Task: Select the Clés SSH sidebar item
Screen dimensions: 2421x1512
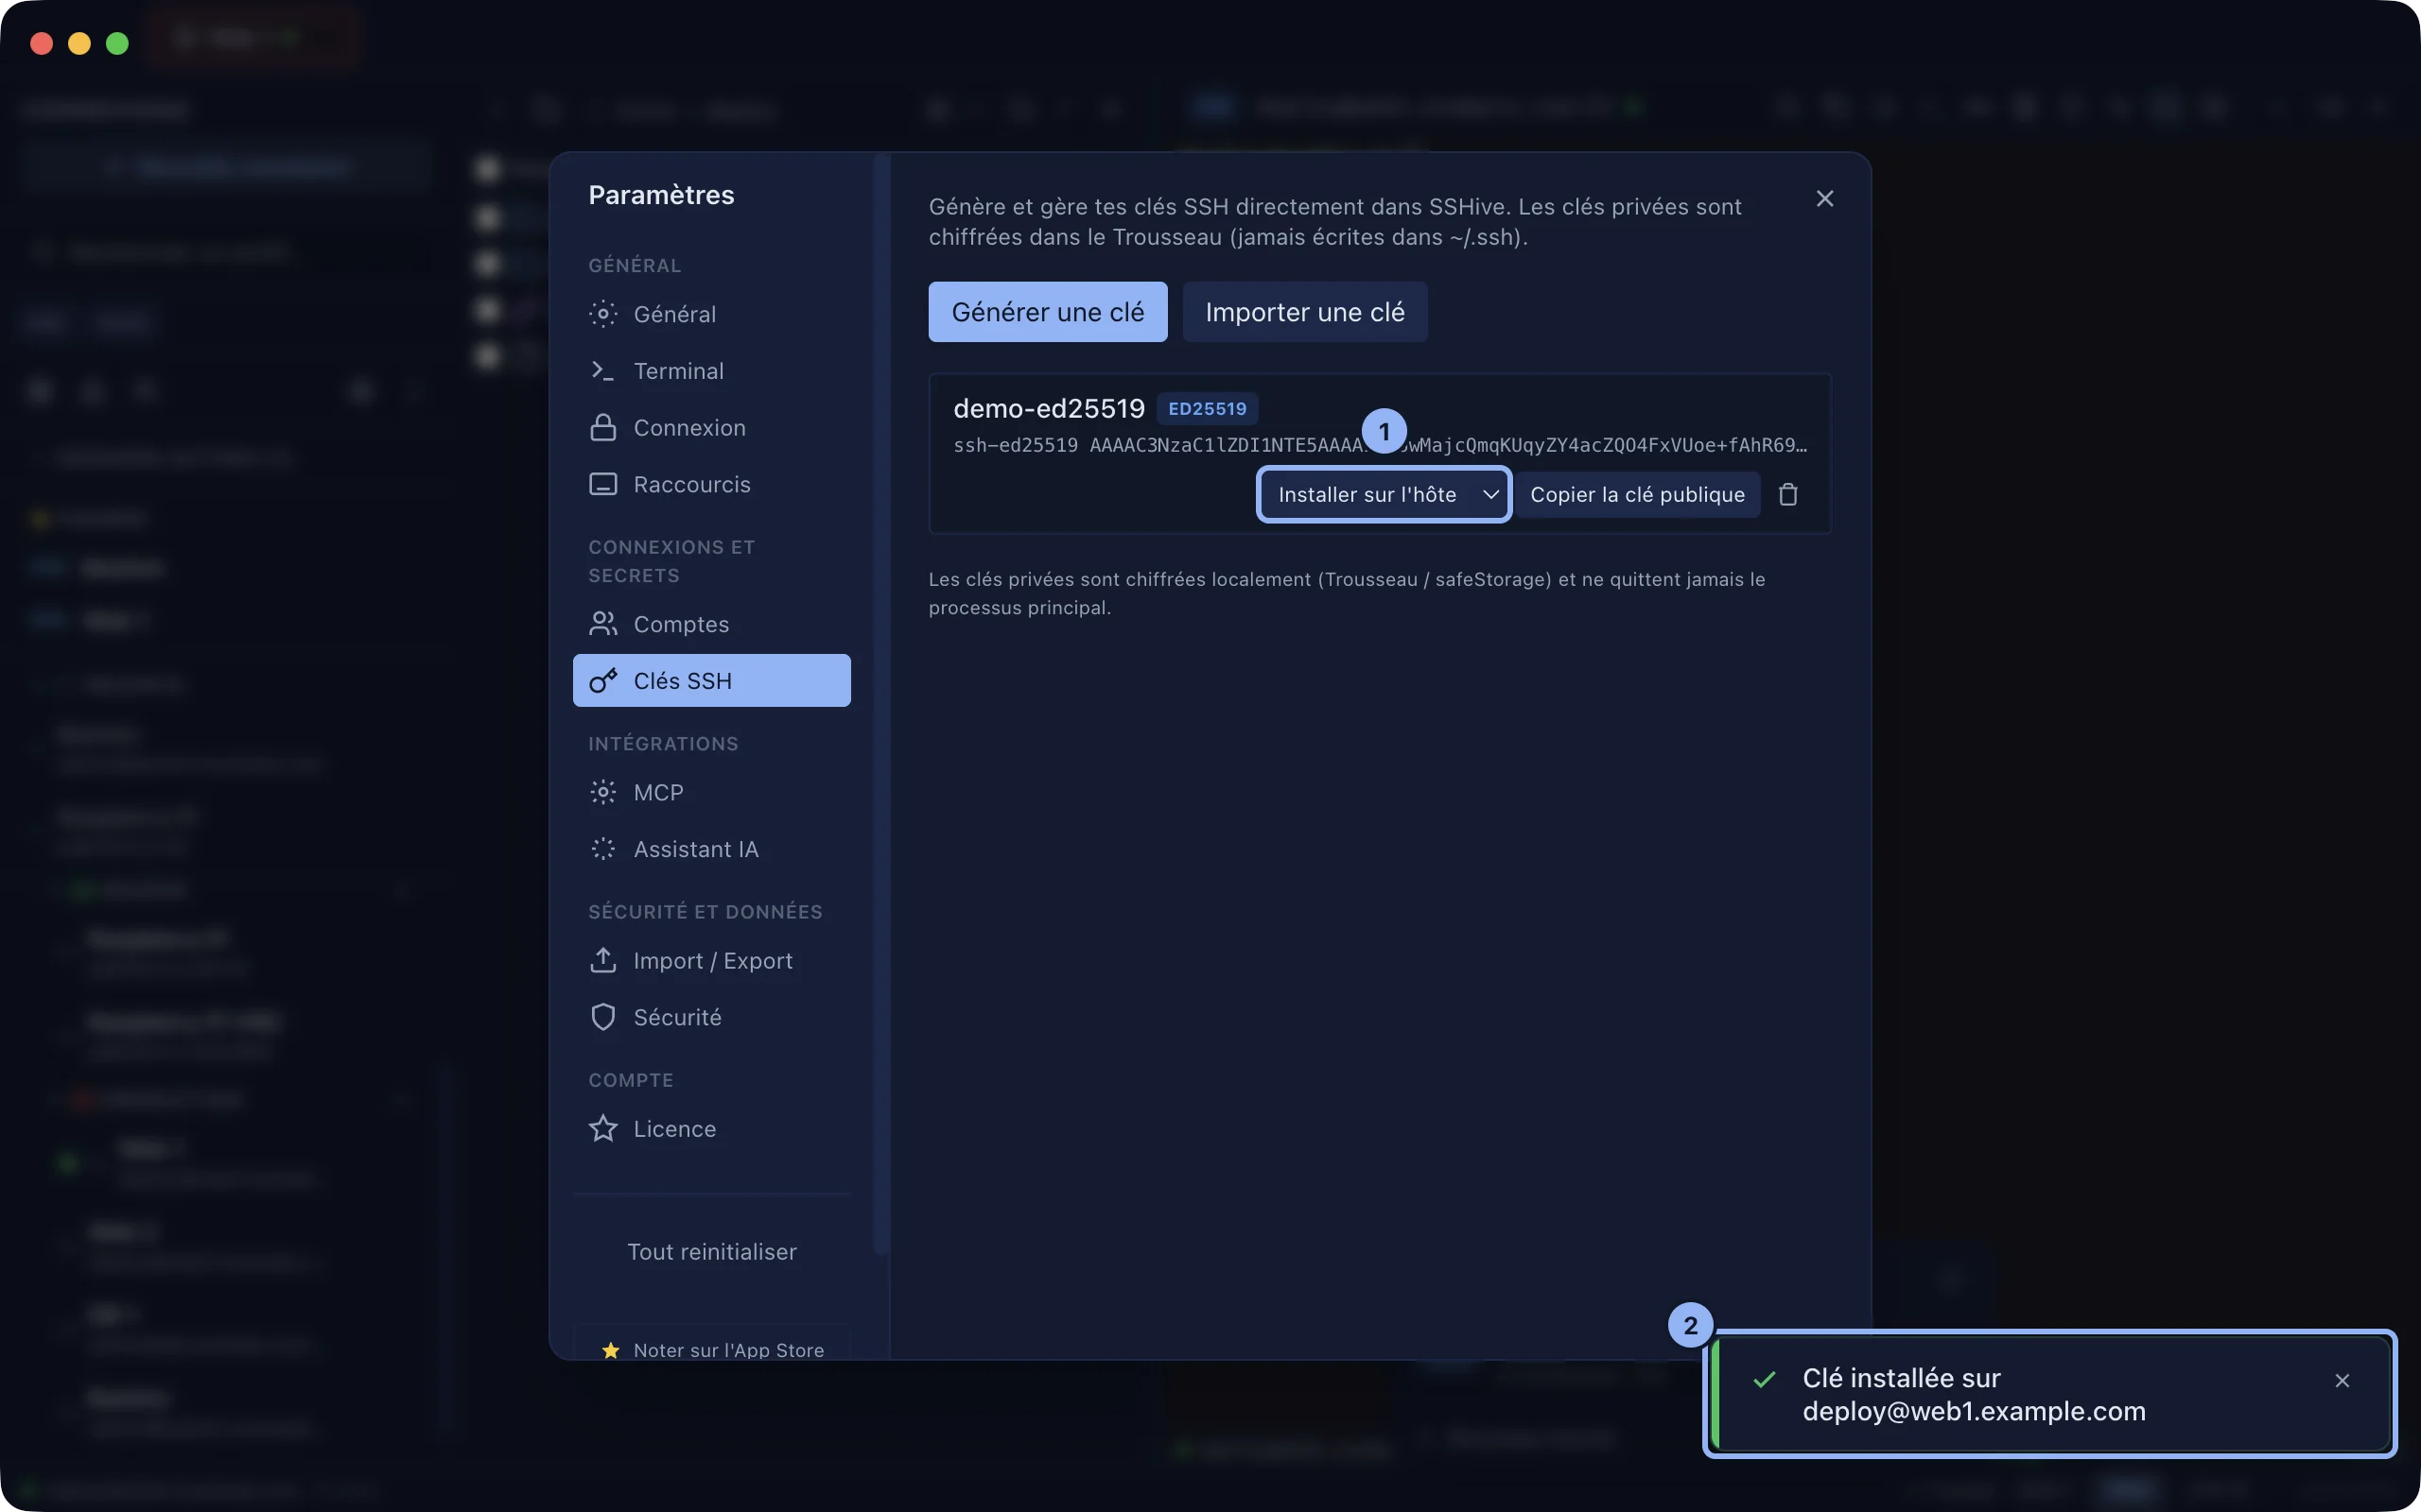Action: point(711,680)
